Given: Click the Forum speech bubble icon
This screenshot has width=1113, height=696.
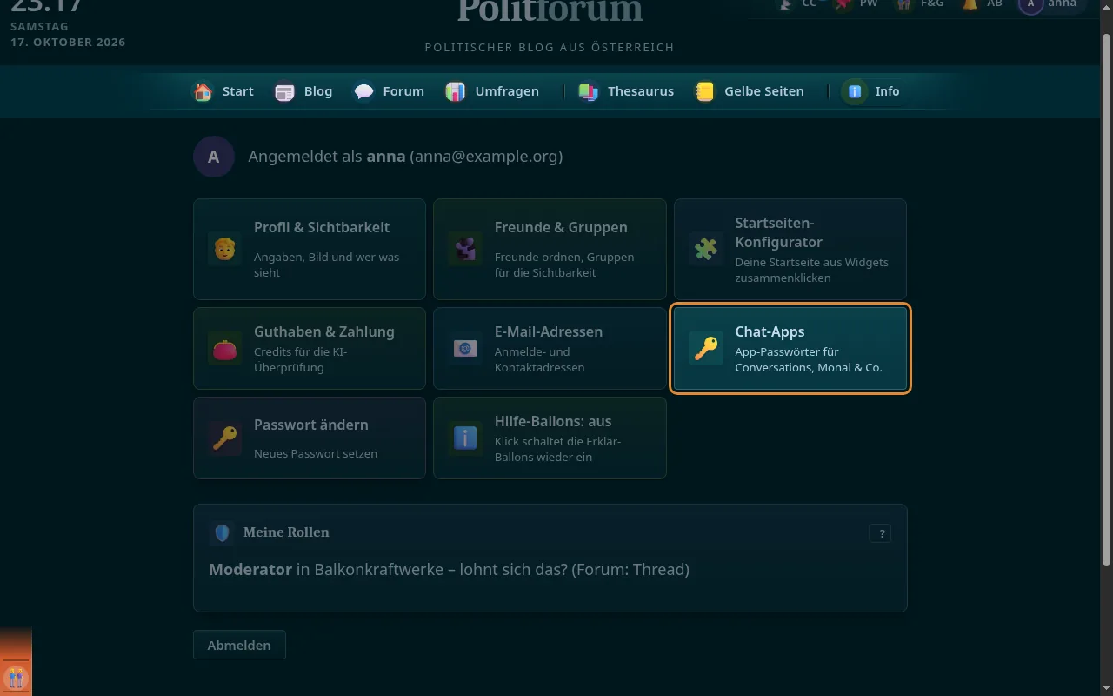Looking at the screenshot, I should [363, 91].
